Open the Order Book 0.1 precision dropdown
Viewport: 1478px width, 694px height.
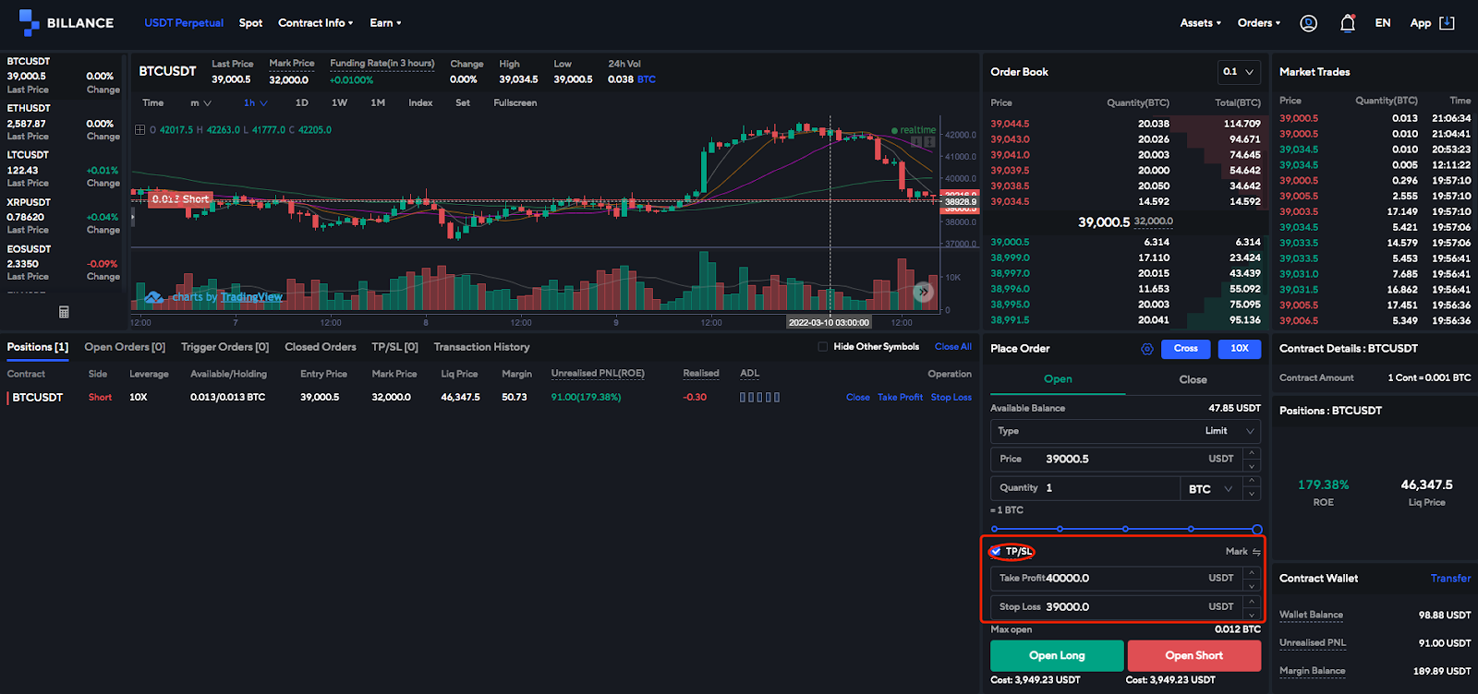[x=1238, y=72]
